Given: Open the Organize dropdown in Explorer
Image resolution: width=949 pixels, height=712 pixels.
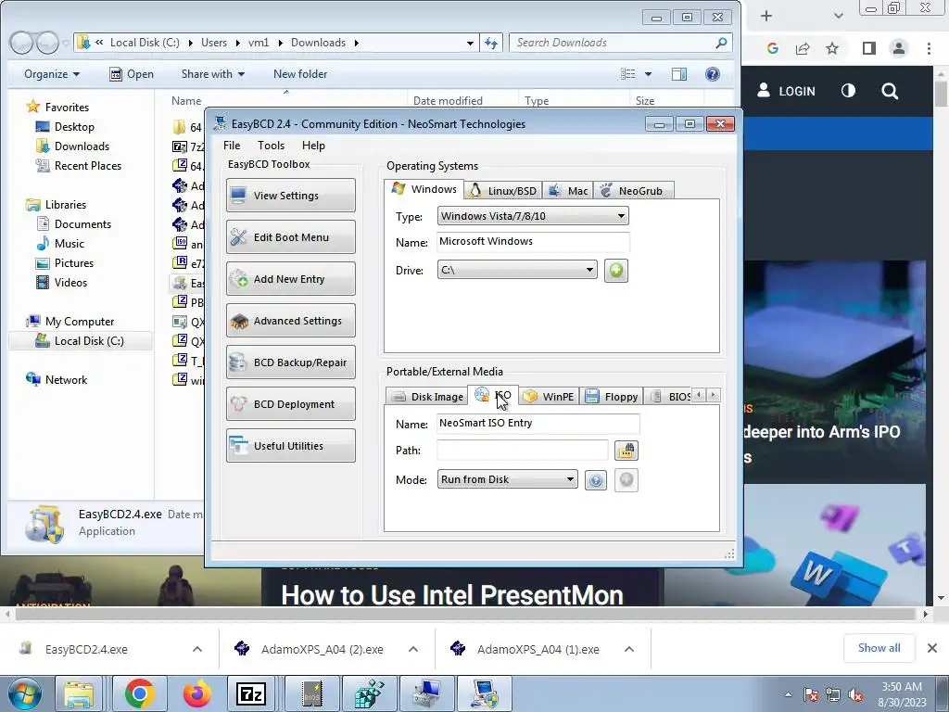Looking at the screenshot, I should [x=52, y=74].
